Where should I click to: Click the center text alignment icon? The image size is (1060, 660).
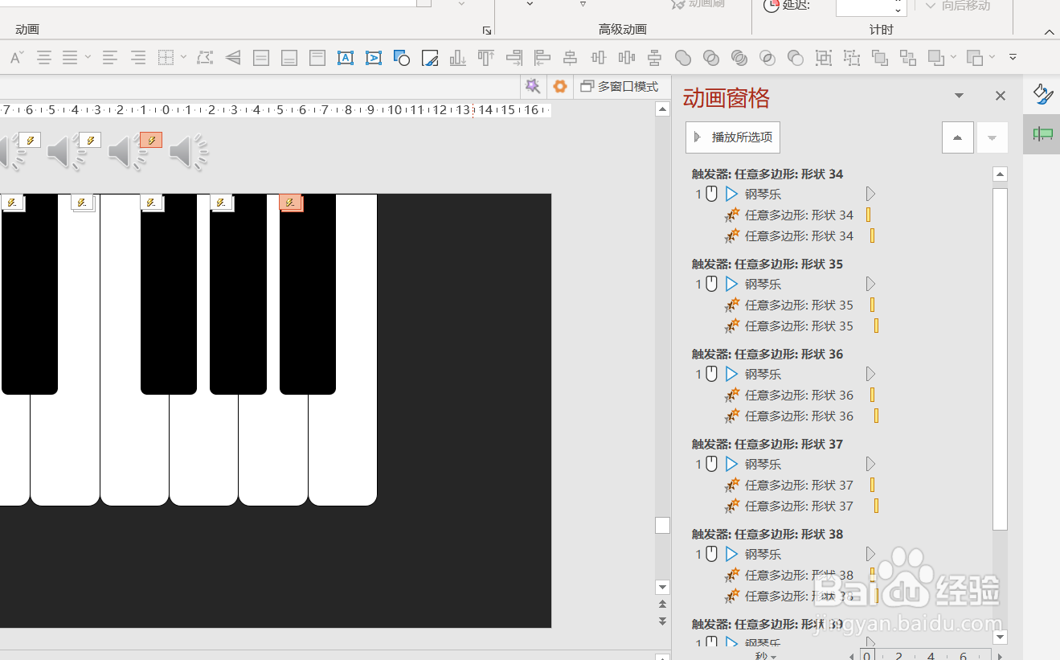tap(44, 58)
